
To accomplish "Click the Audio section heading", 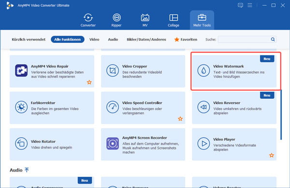I will 16,170.
